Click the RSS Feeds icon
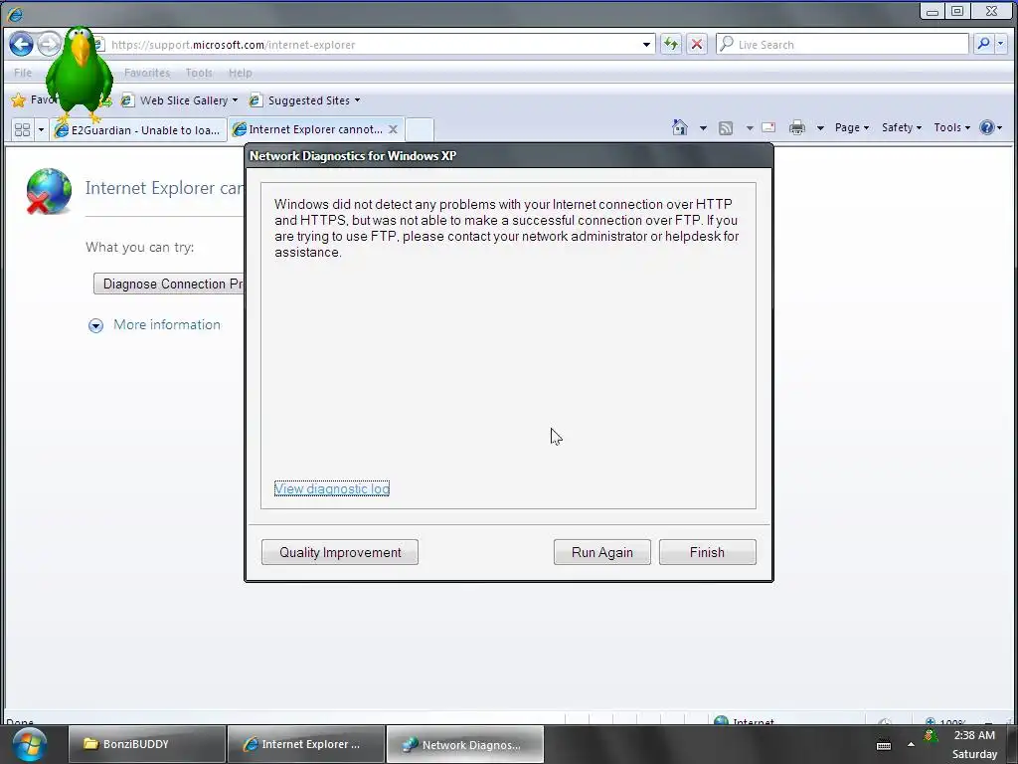1018x764 pixels. [726, 128]
